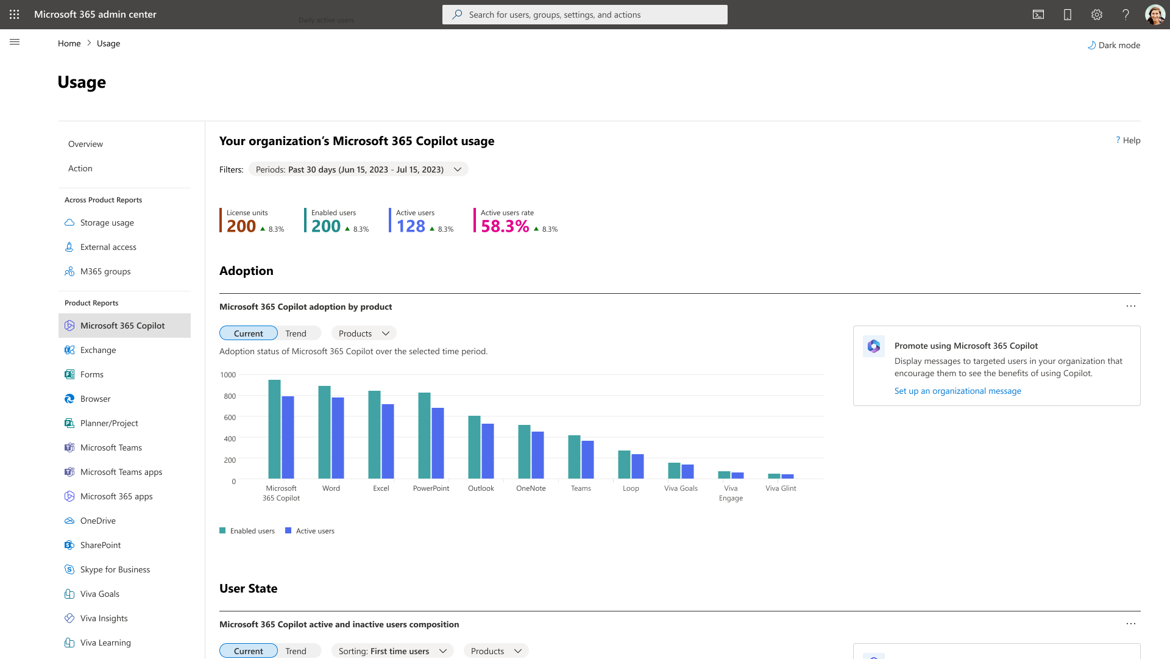This screenshot has width=1170, height=659.
Task: Open Microsoft Teams apps report
Action: [124, 472]
